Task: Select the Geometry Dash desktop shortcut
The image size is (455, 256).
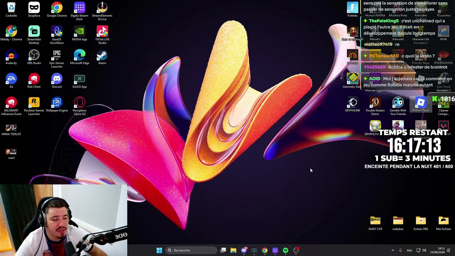Action: tap(352, 81)
